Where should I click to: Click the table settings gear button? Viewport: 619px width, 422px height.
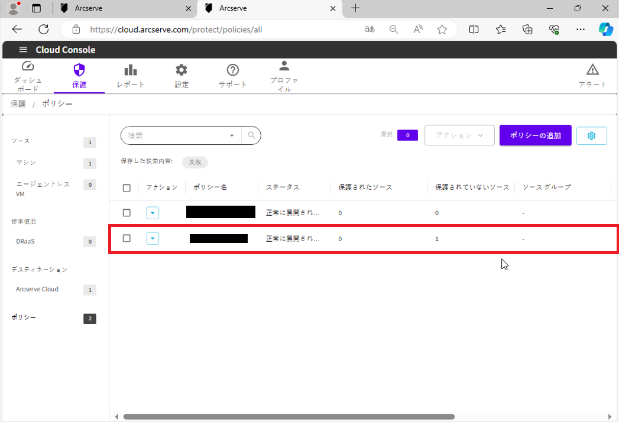click(591, 135)
